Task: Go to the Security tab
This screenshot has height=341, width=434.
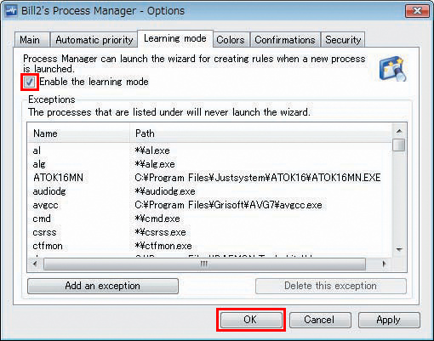Action: (343, 40)
